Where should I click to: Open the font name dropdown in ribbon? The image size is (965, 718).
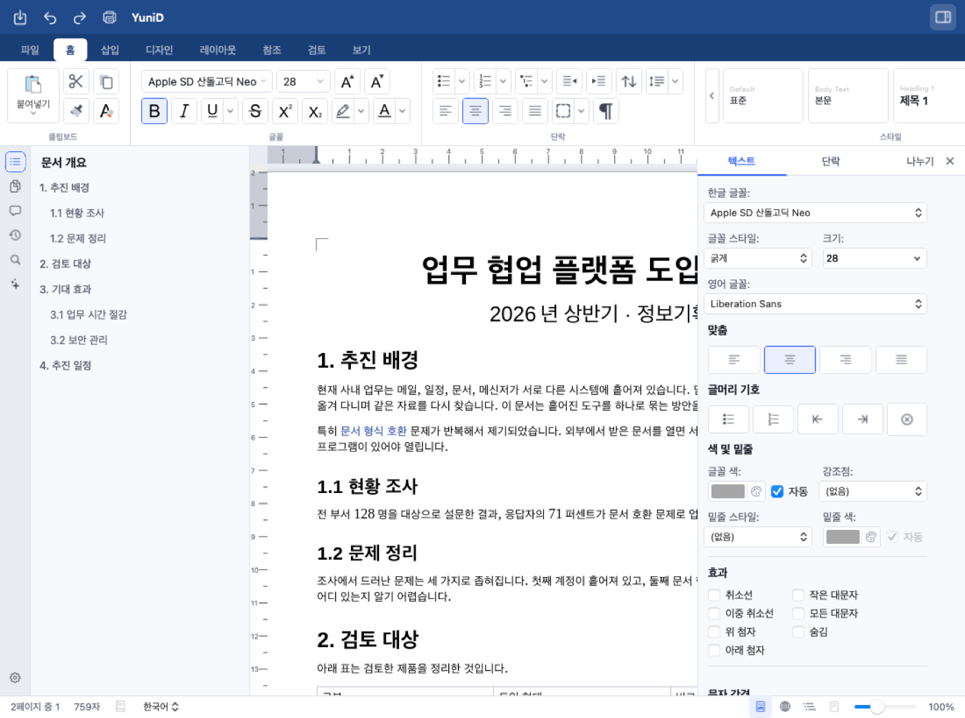coord(207,81)
